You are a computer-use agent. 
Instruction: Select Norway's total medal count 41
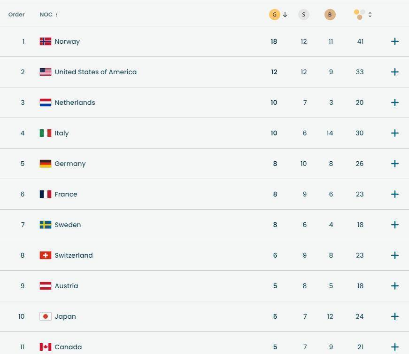click(x=360, y=41)
